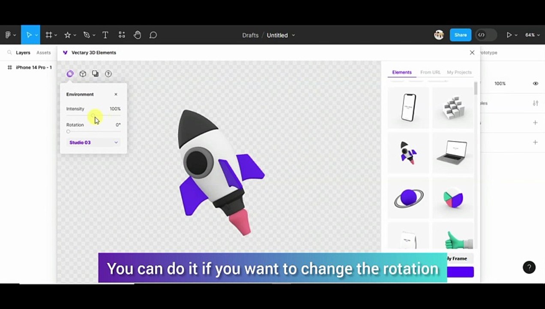The image size is (545, 309).
Task: Click the user avatar in the toolbar
Action: pos(439,35)
